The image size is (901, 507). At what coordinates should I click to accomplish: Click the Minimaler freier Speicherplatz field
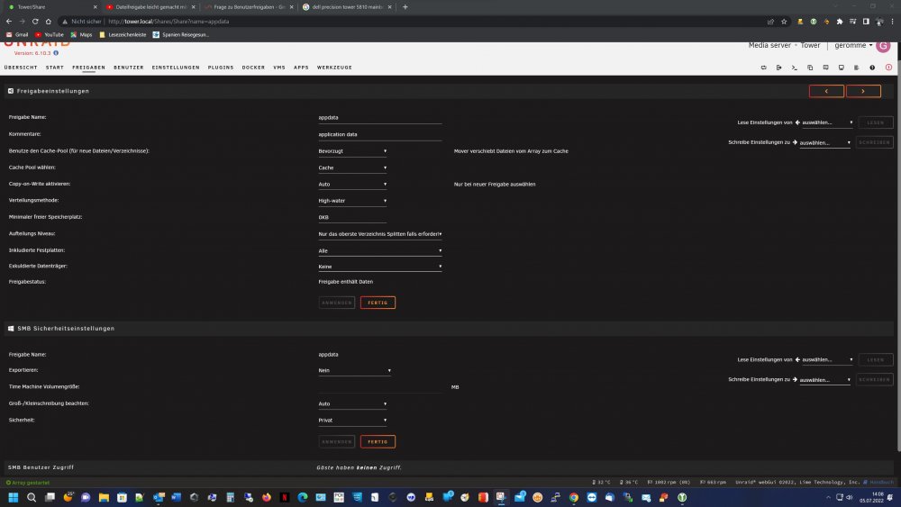(x=352, y=218)
